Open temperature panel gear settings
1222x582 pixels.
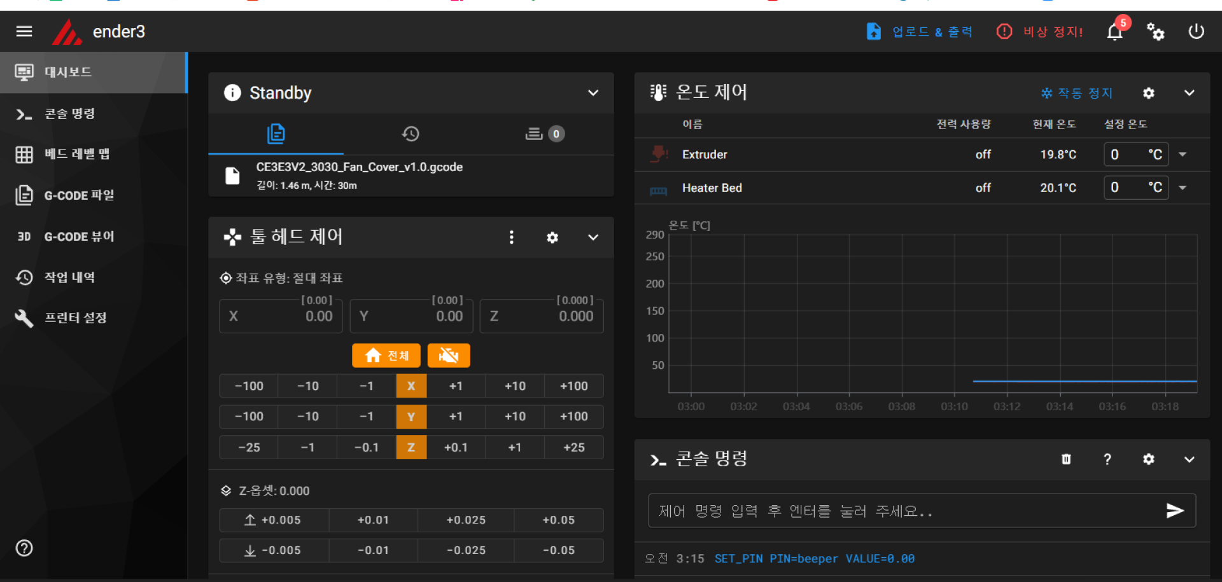point(1148,94)
